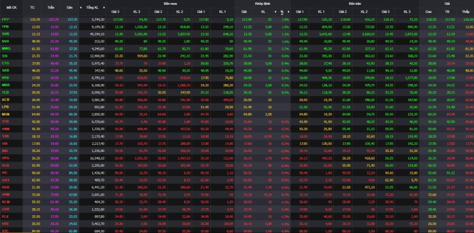Open VNM stock ticker
Image resolution: width=474 pixels, height=233 pixels.
[5, 128]
